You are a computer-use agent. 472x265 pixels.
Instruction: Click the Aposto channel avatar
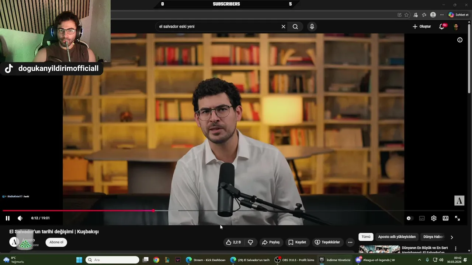coord(14,242)
